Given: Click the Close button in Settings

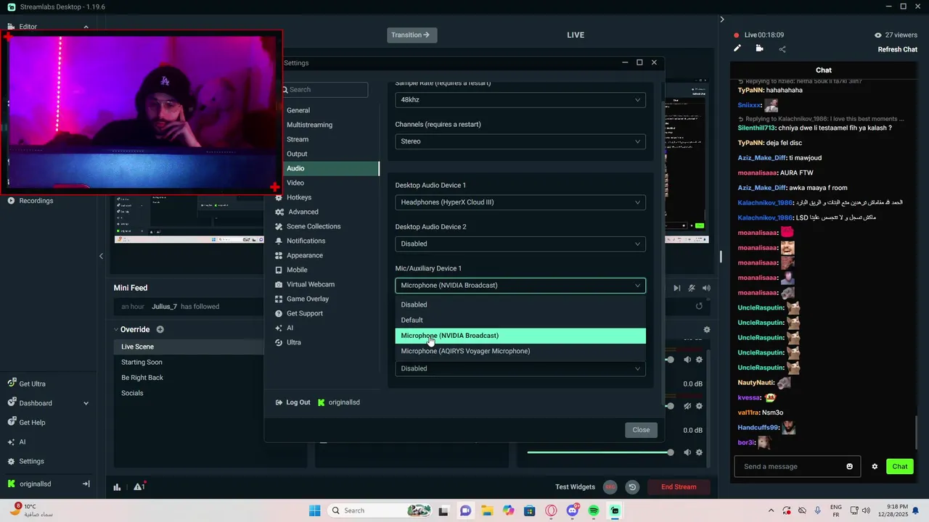Looking at the screenshot, I should [641, 430].
